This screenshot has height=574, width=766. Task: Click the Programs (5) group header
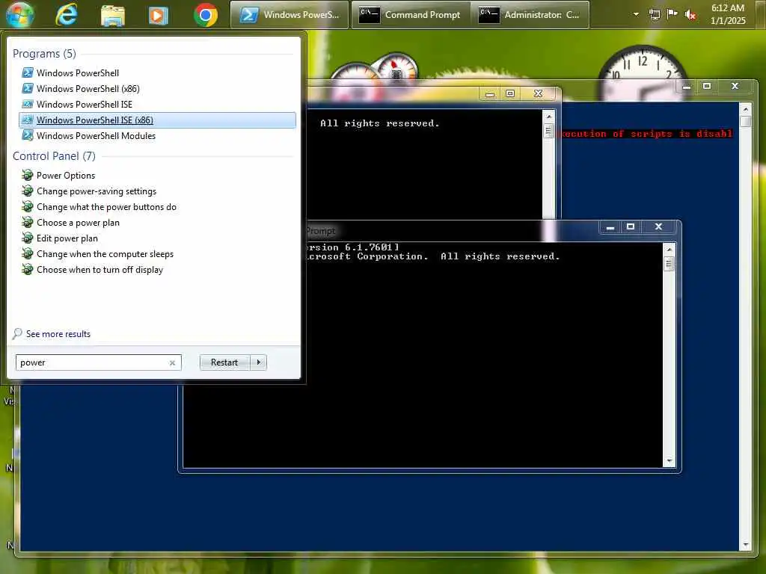(x=44, y=54)
